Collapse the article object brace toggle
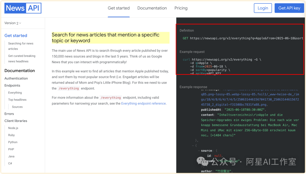The width and height of the screenshot is (306, 174). (193, 146)
